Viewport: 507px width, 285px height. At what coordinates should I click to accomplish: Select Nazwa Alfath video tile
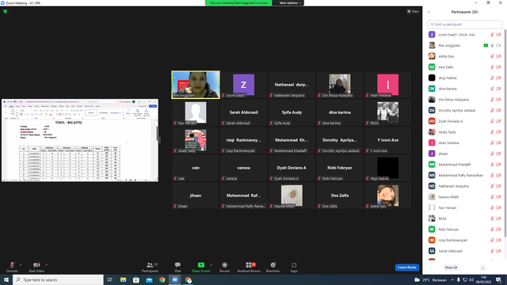292,196
